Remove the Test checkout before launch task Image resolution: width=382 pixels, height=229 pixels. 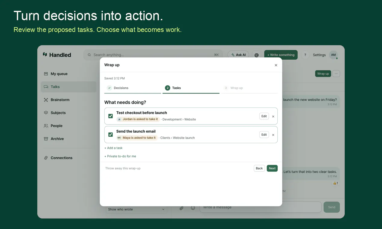[x=273, y=116]
